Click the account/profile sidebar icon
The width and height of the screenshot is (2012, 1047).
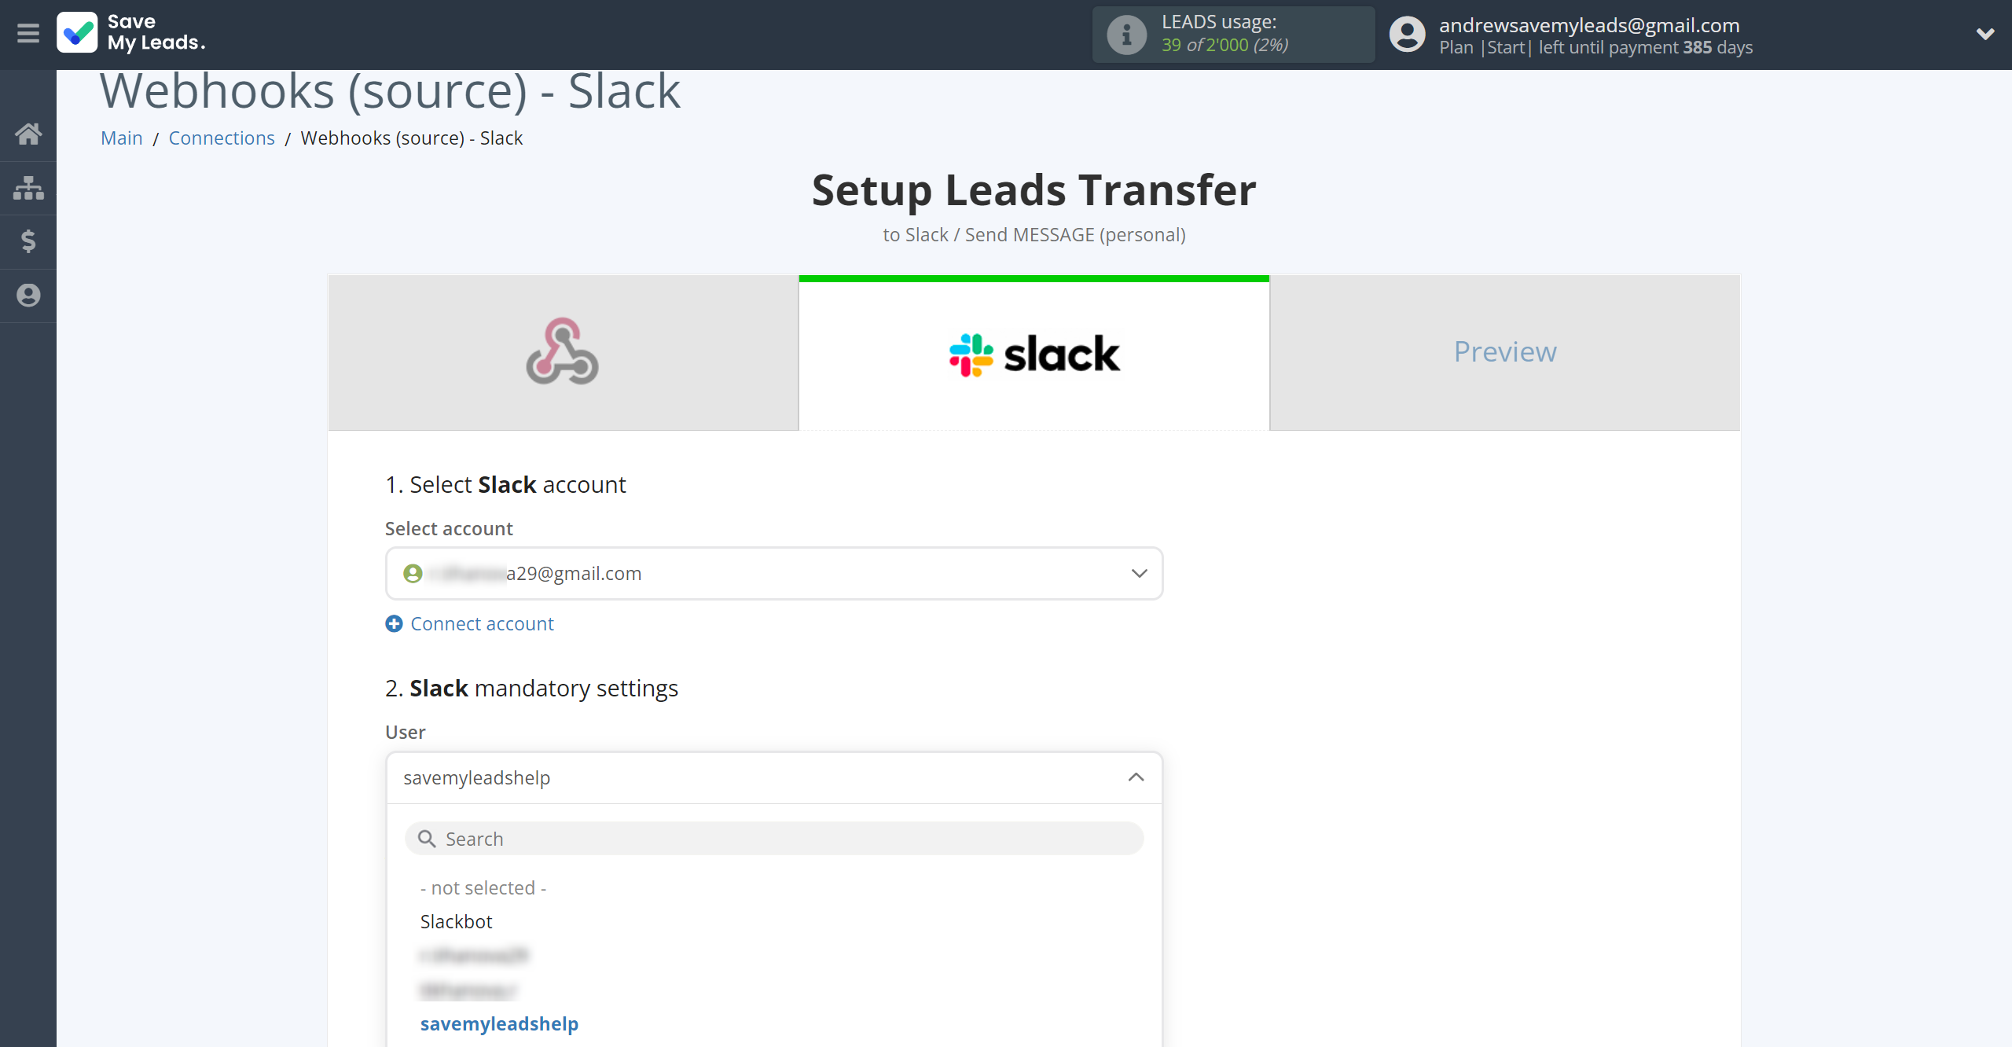click(x=28, y=294)
